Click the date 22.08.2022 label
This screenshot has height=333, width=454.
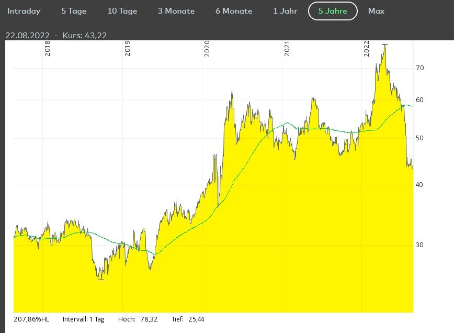click(x=28, y=36)
